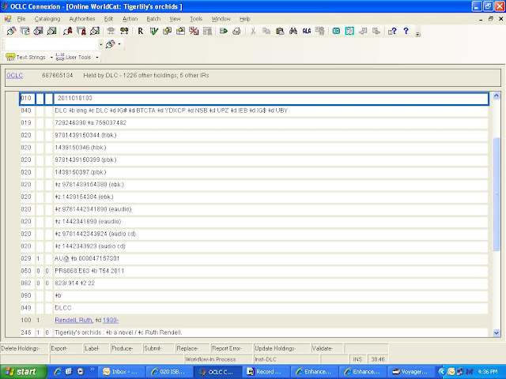Screen dimensions: 506x379
Task: Open the quick search box dropdown arrow
Action: pos(101,44)
